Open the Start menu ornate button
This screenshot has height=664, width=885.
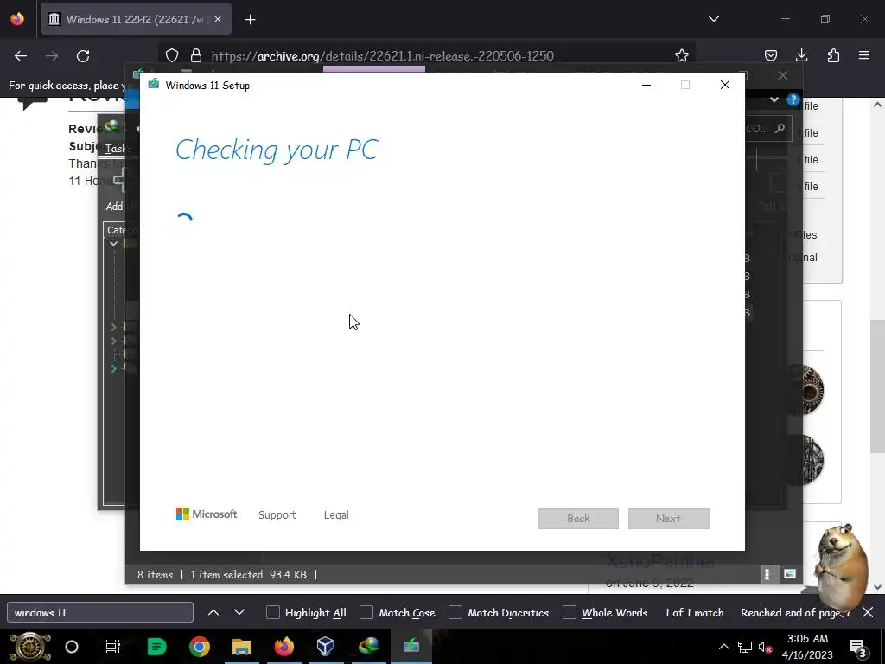click(x=30, y=647)
